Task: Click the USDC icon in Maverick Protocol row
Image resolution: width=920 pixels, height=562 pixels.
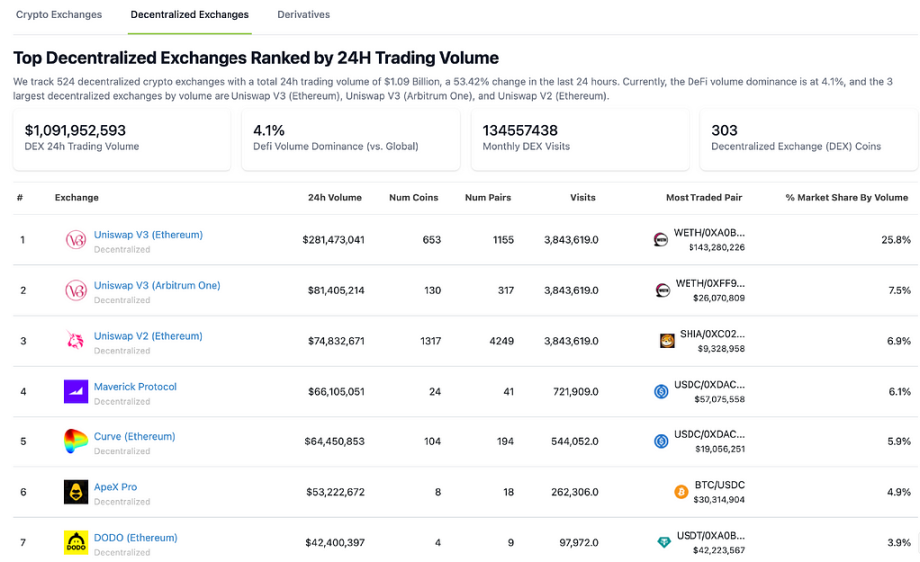Action: click(660, 392)
